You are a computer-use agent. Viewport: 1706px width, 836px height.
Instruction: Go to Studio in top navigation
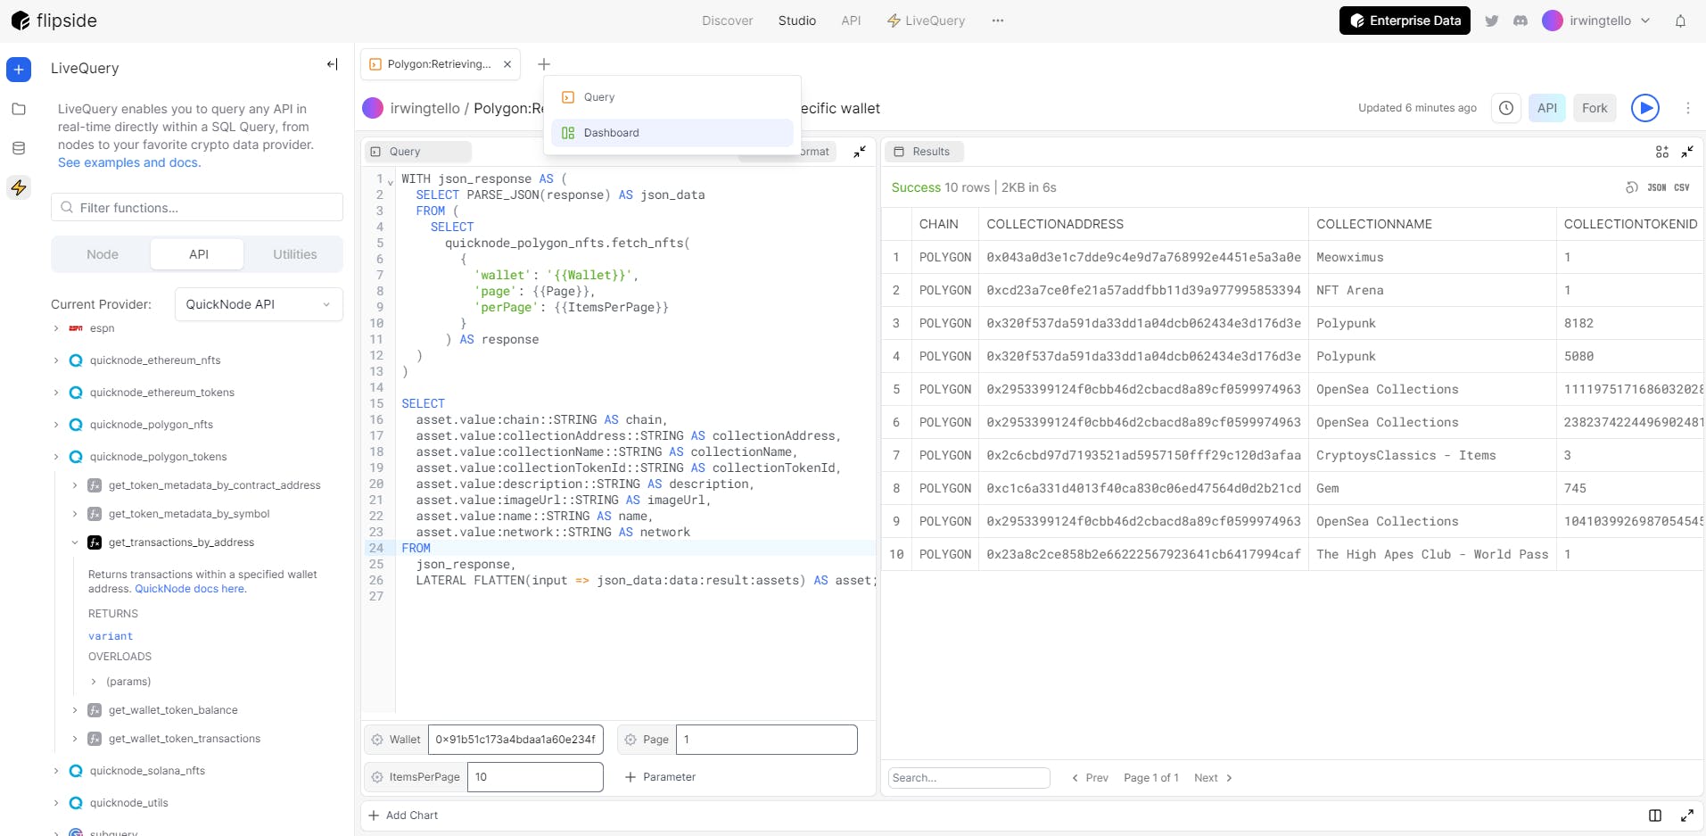click(796, 21)
